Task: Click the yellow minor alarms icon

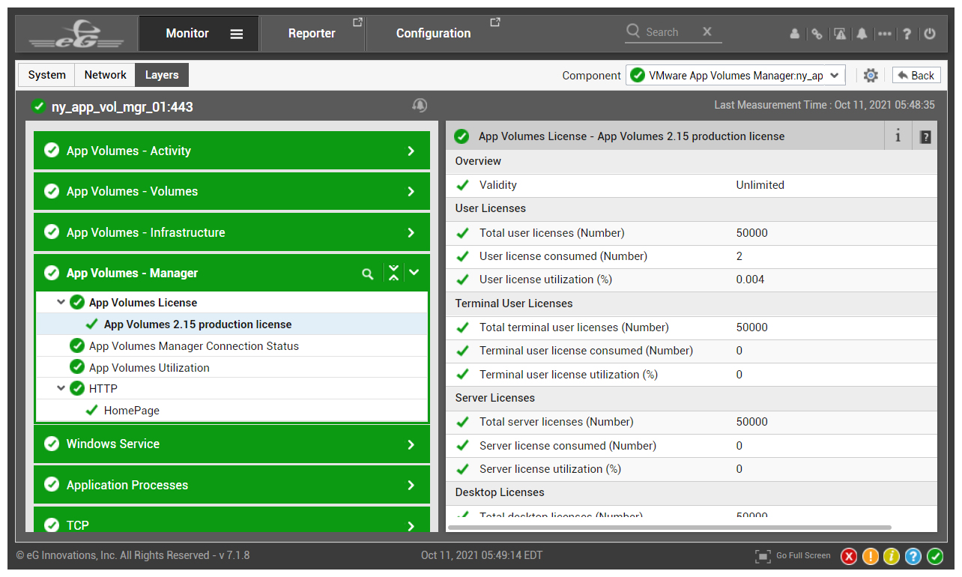Action: pos(892,556)
